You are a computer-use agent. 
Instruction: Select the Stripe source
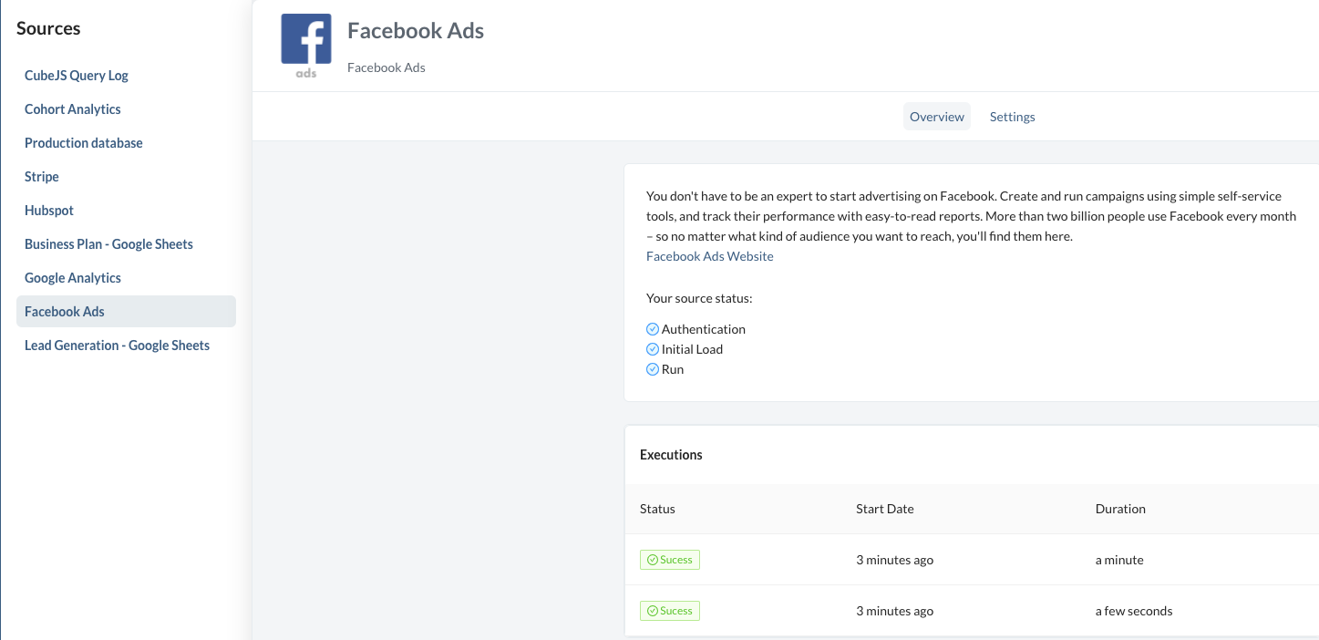click(42, 177)
